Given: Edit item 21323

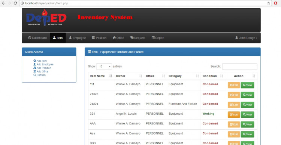Looking at the screenshot, I should 234,95.
